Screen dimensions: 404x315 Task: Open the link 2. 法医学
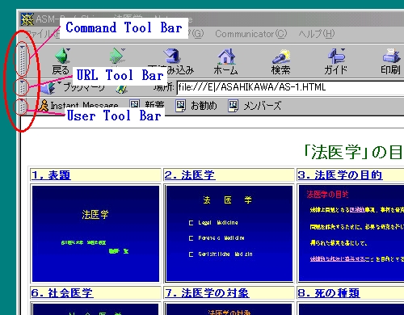click(190, 175)
